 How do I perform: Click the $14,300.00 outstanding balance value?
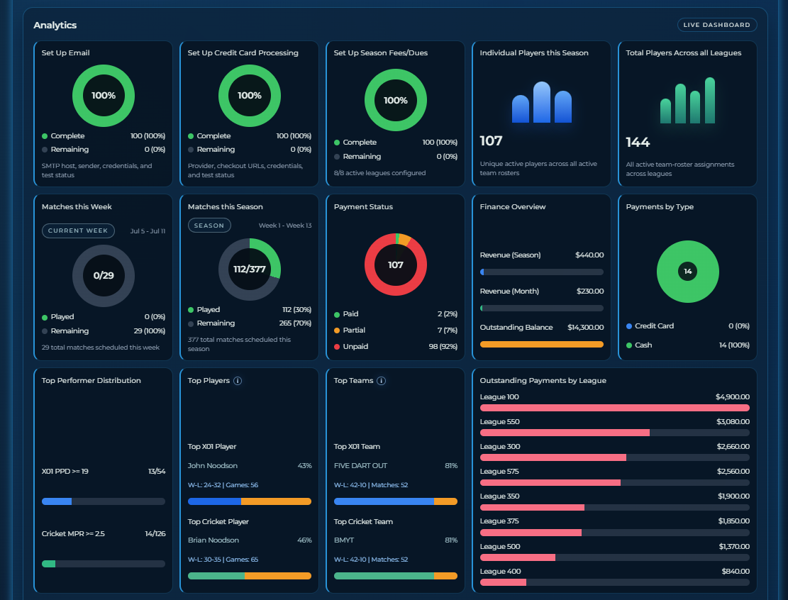[x=585, y=327]
